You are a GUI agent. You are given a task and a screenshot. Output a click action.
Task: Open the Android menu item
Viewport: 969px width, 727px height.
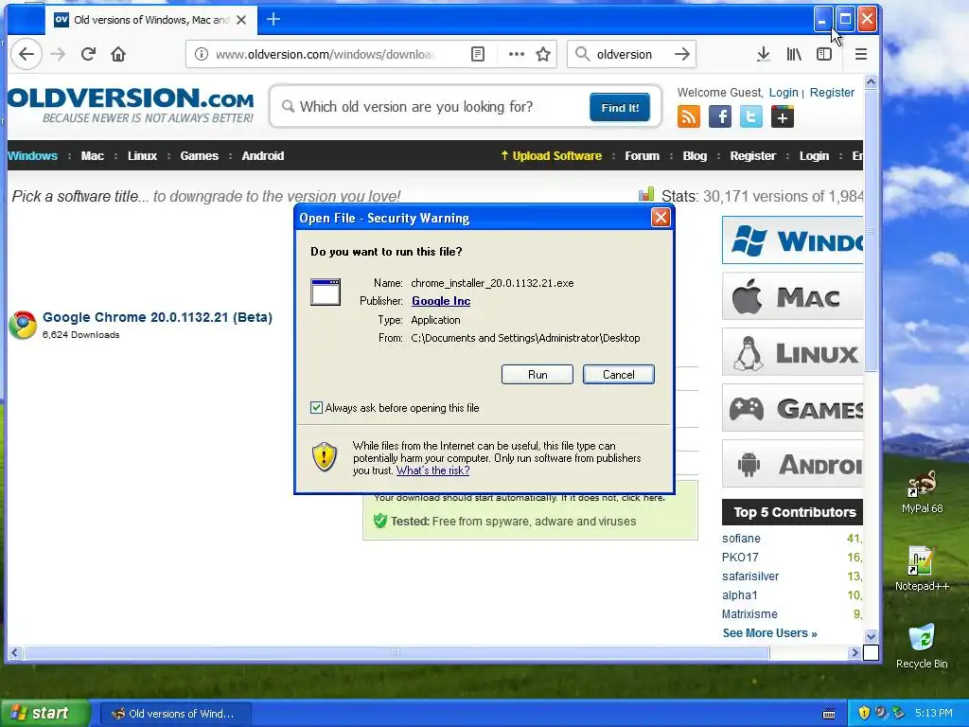263,156
